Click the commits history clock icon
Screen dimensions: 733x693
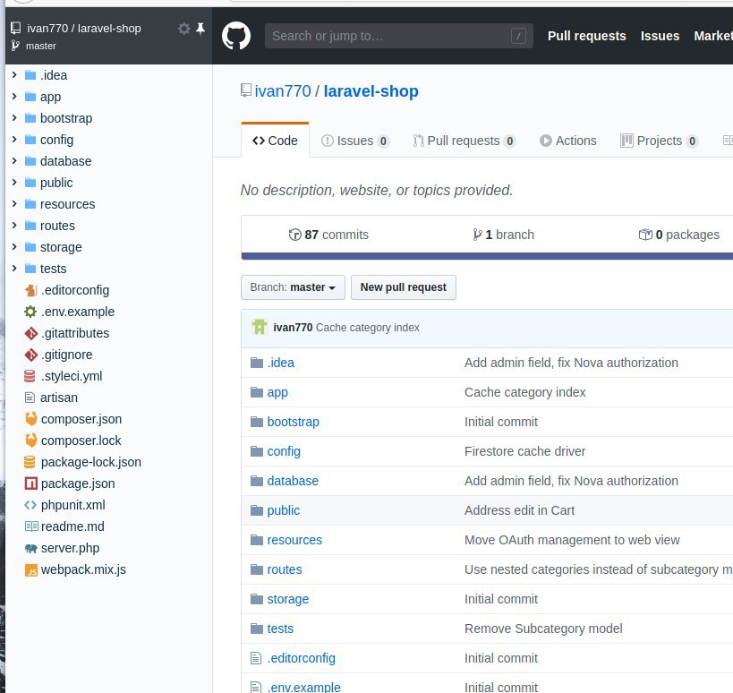point(295,235)
